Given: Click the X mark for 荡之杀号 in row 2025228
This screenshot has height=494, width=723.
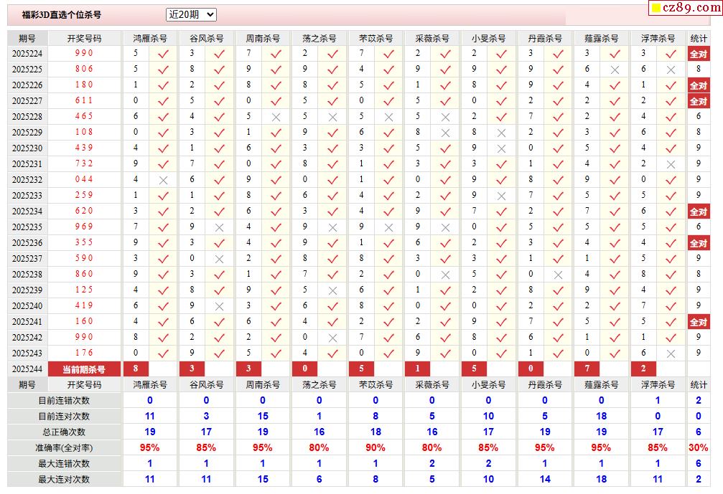Looking at the screenshot, I should (x=332, y=118).
